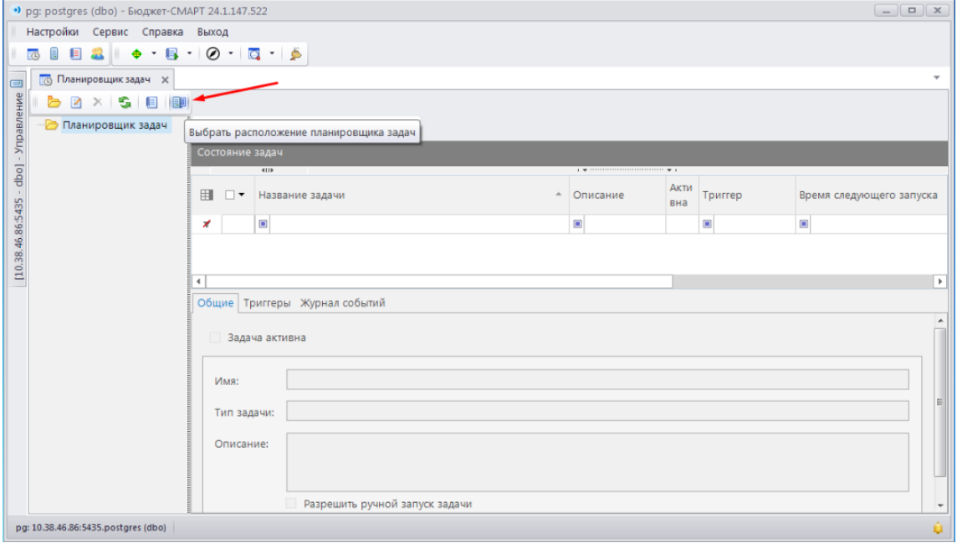This screenshot has height=543, width=957.
Task: Click the grid horizontal scrollbar thumb
Action: click(439, 282)
